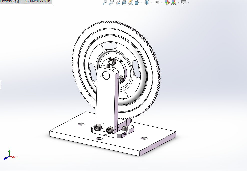Click the XYZ coordinate triad

(x=10, y=153)
